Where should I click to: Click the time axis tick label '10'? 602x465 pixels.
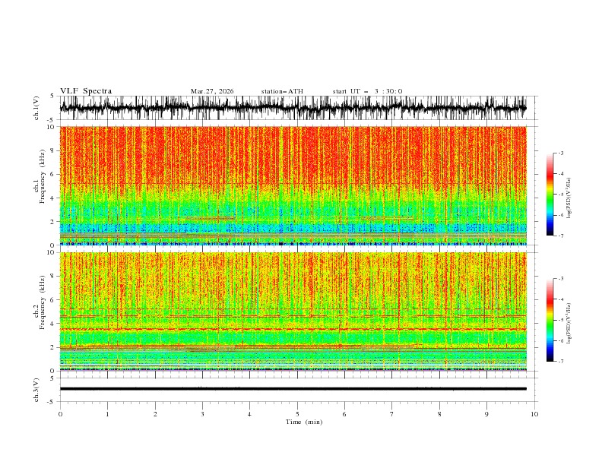coord(534,414)
